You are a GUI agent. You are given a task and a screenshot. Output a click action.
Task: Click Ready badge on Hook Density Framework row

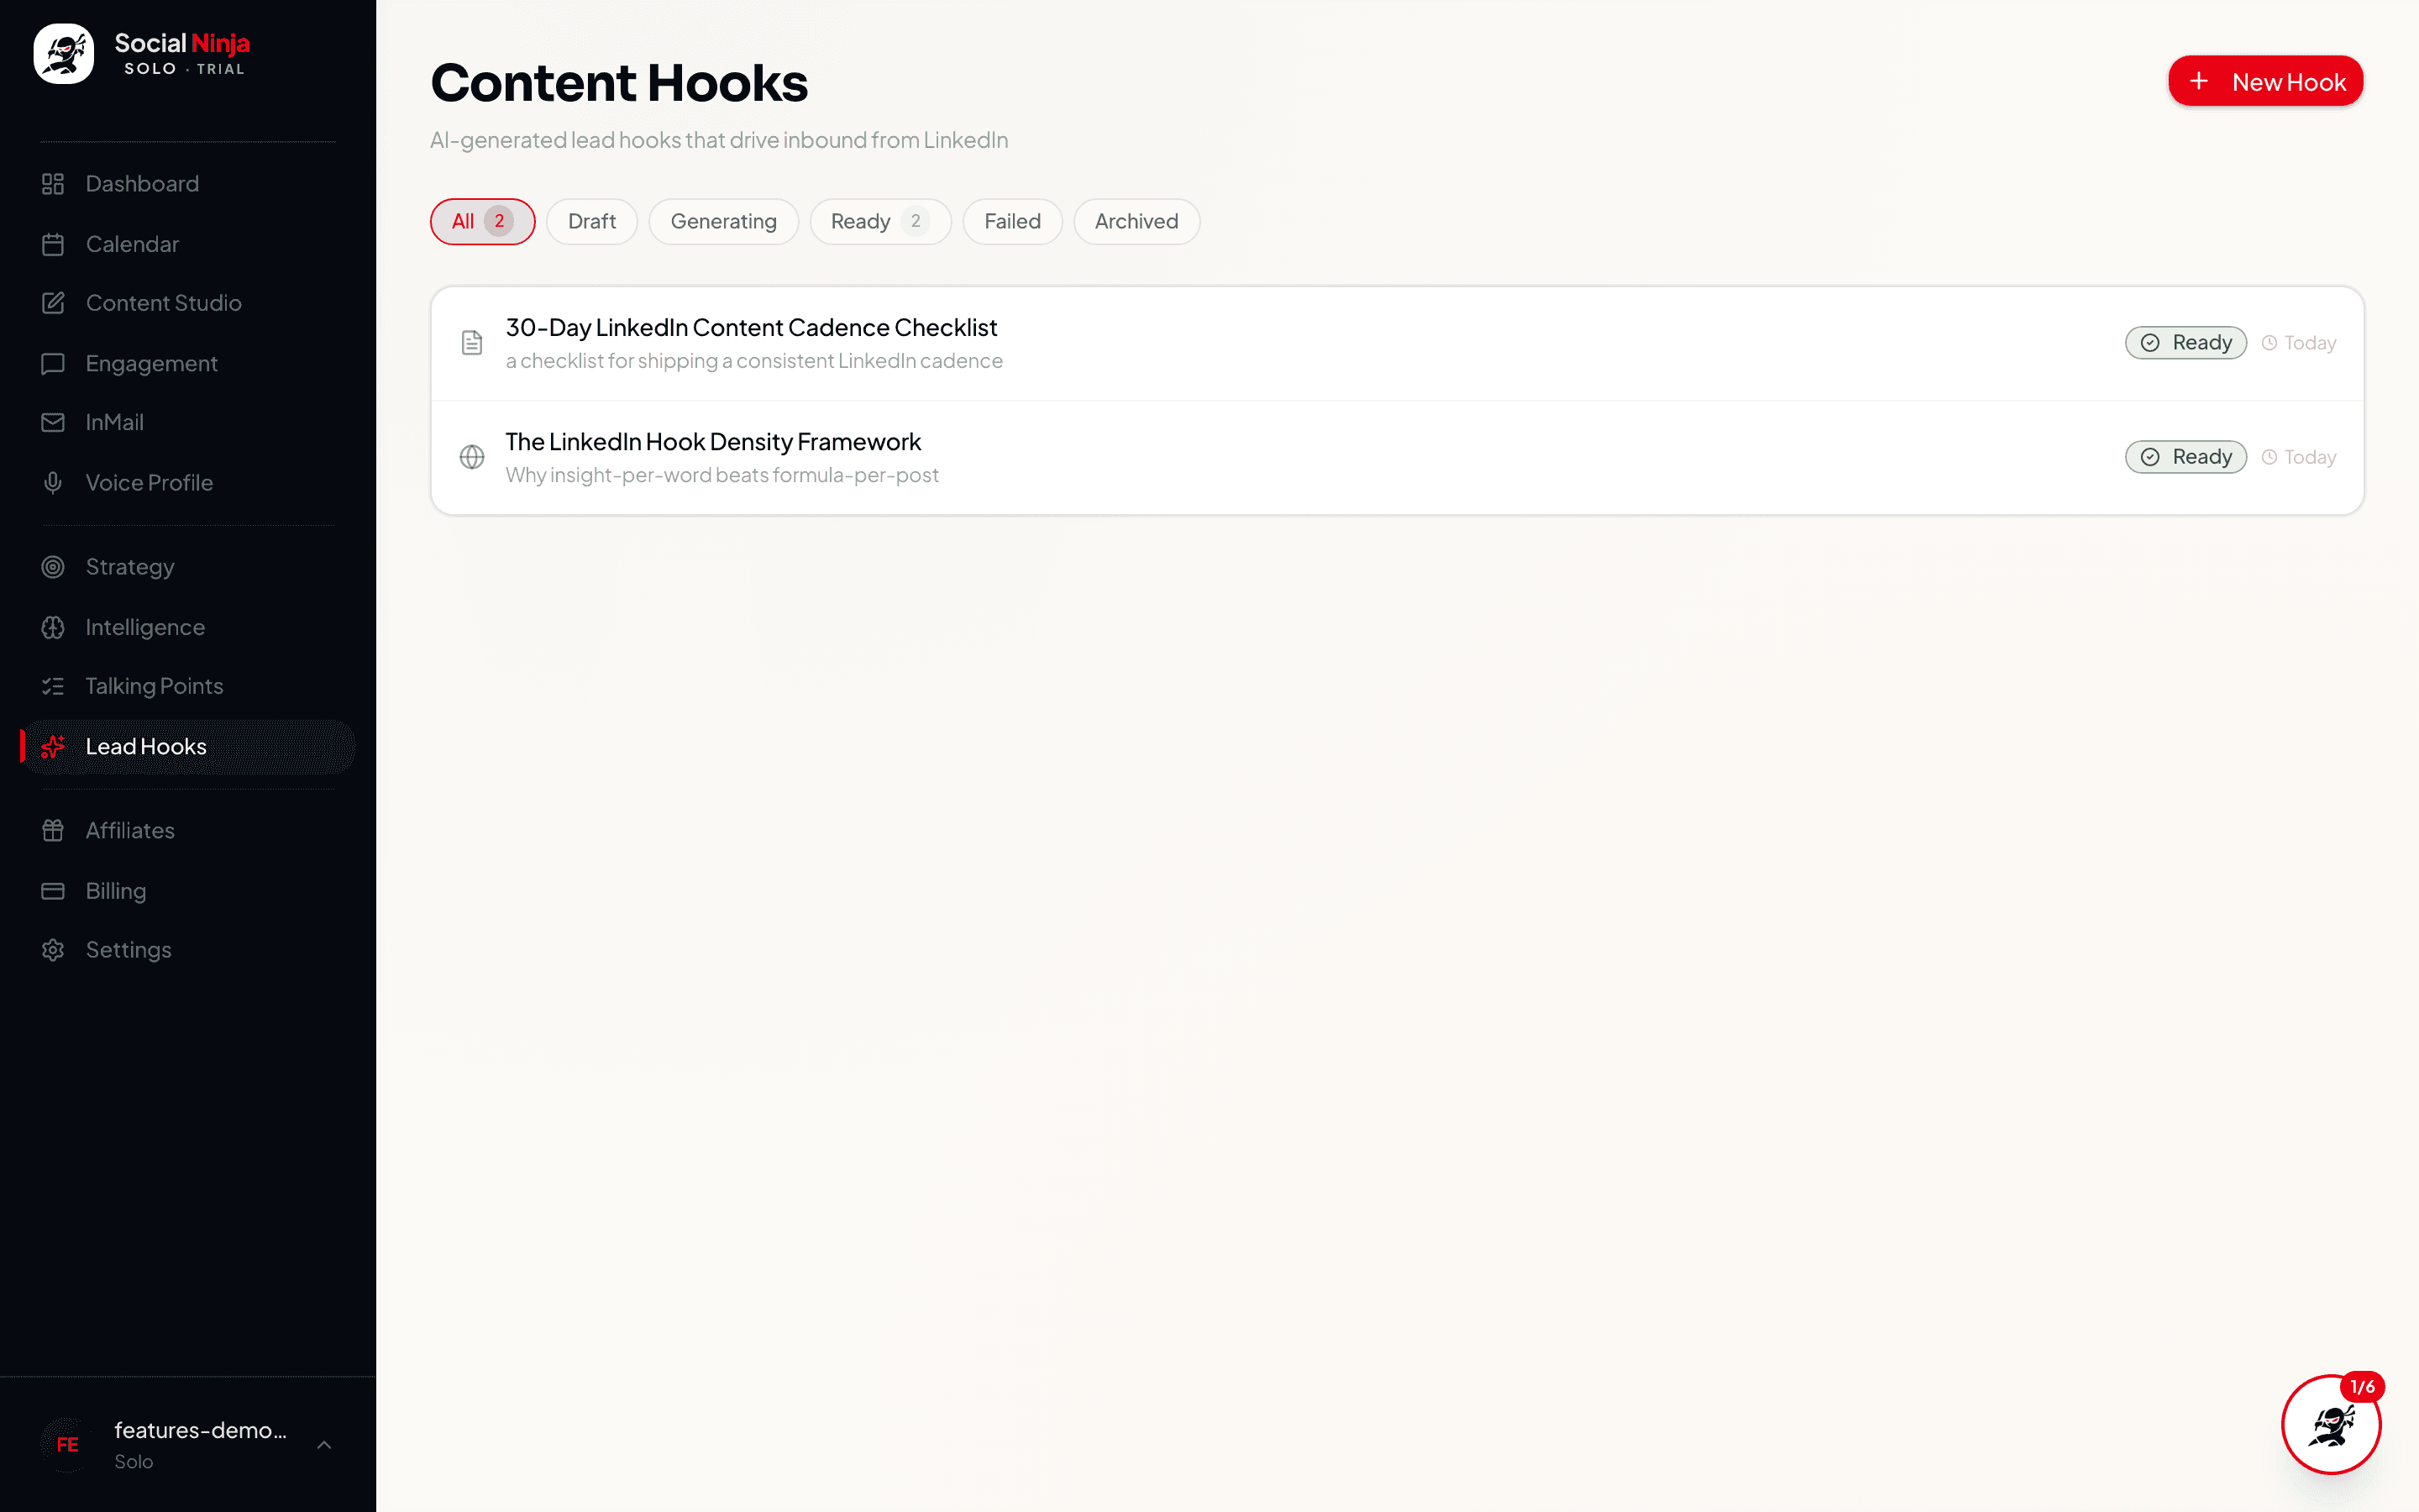tap(2185, 457)
